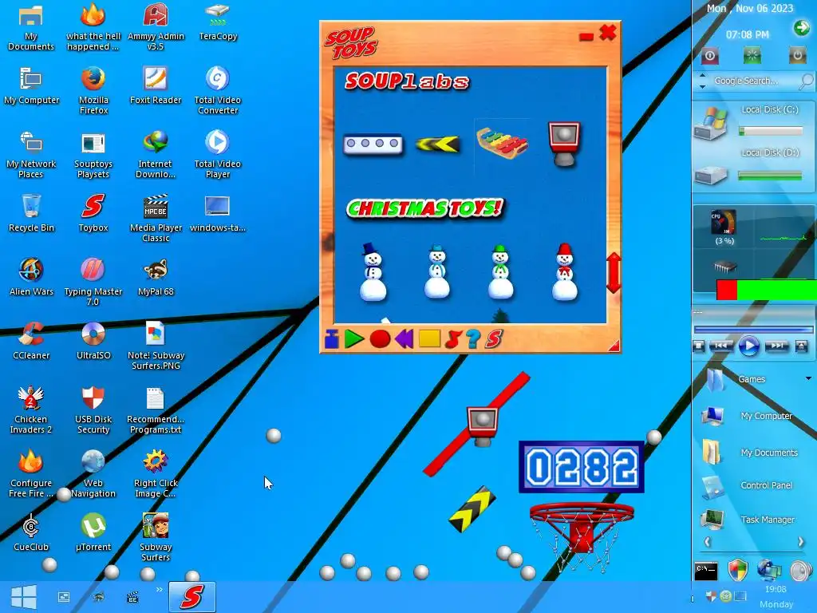
Task: Select the red-hat snowman toy
Action: [565, 271]
